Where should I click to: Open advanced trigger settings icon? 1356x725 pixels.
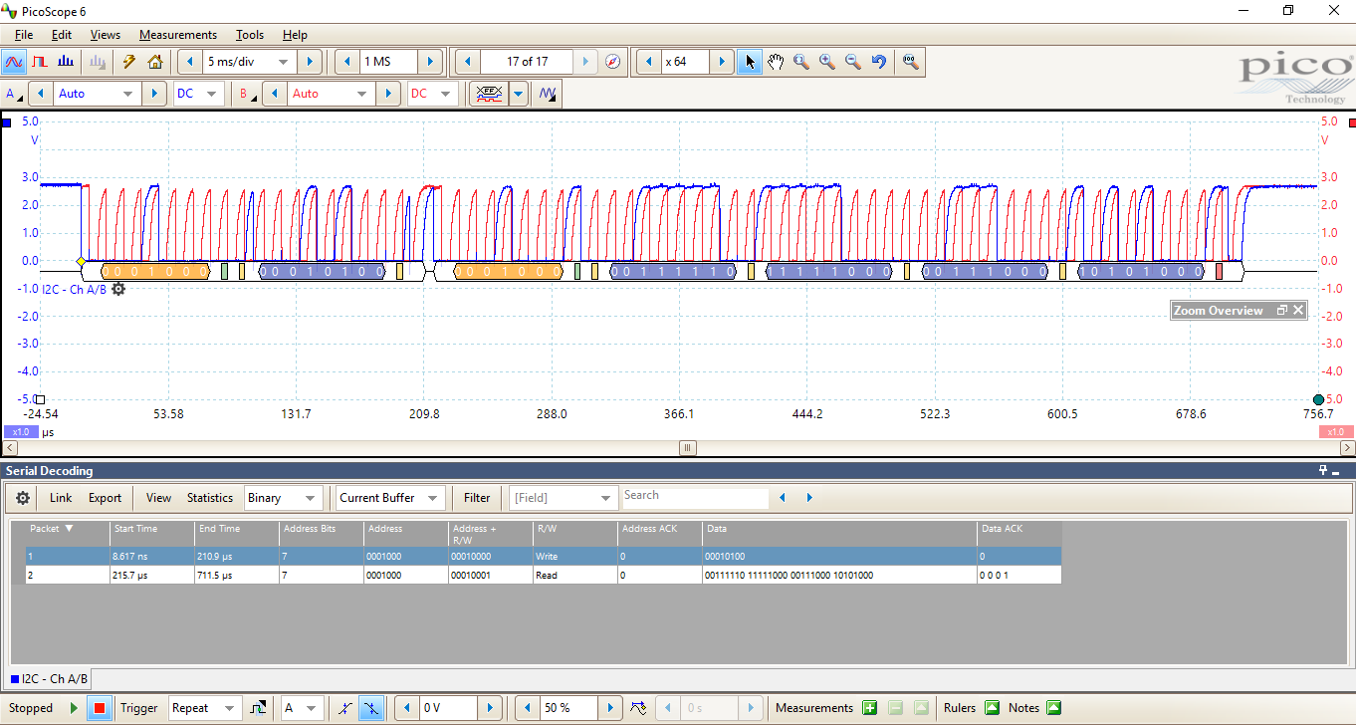[258, 708]
